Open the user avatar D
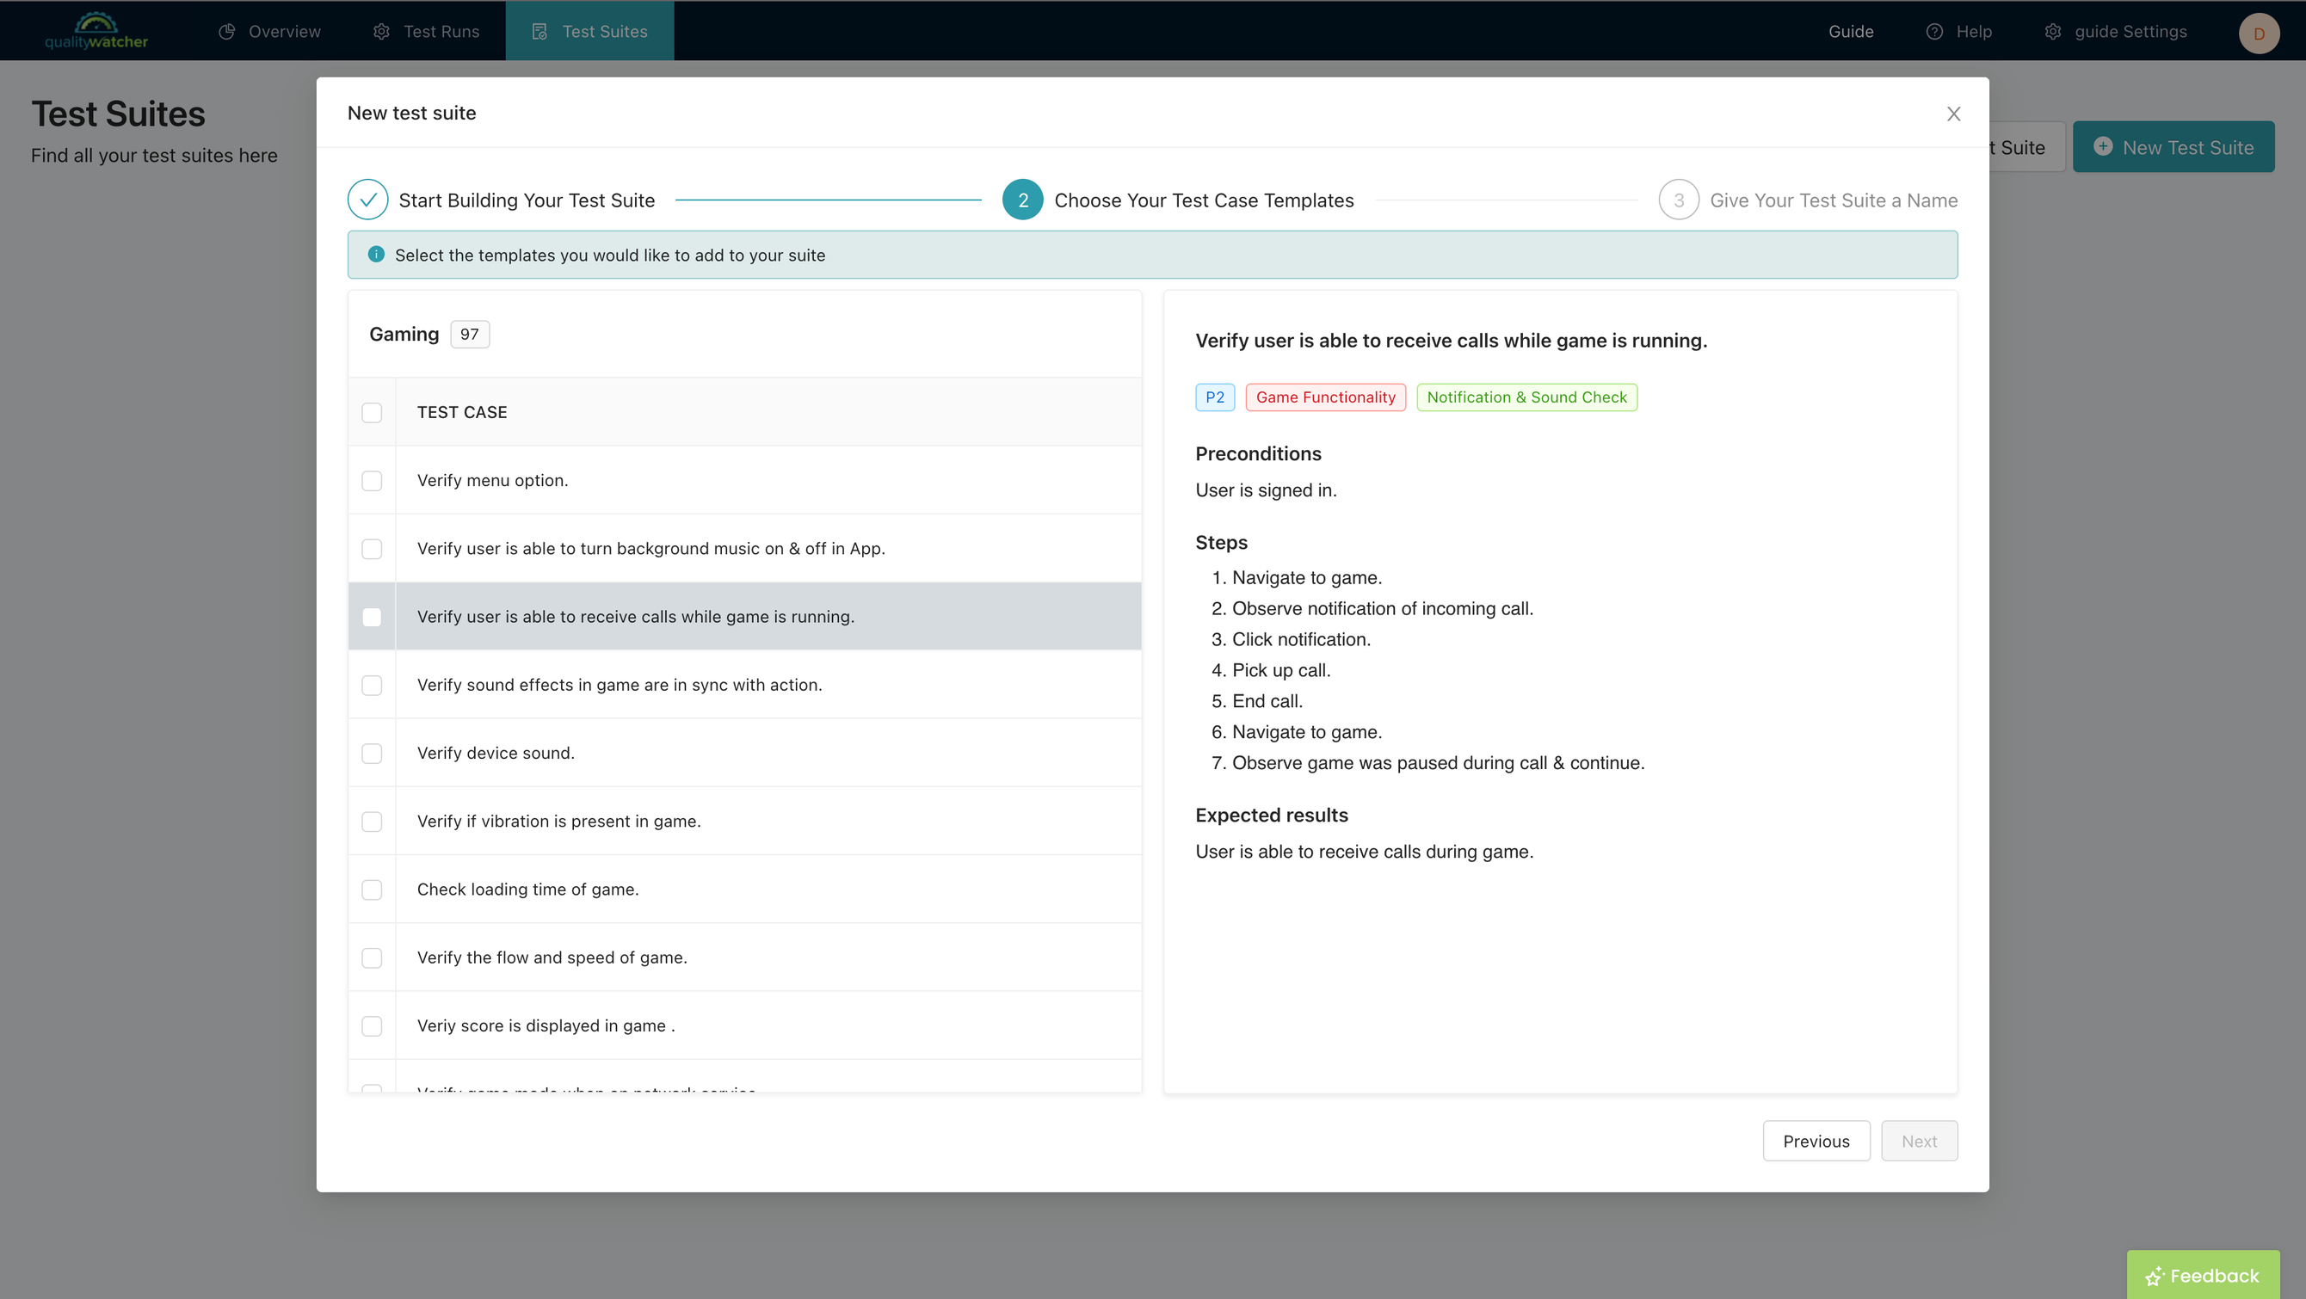 coord(2260,34)
